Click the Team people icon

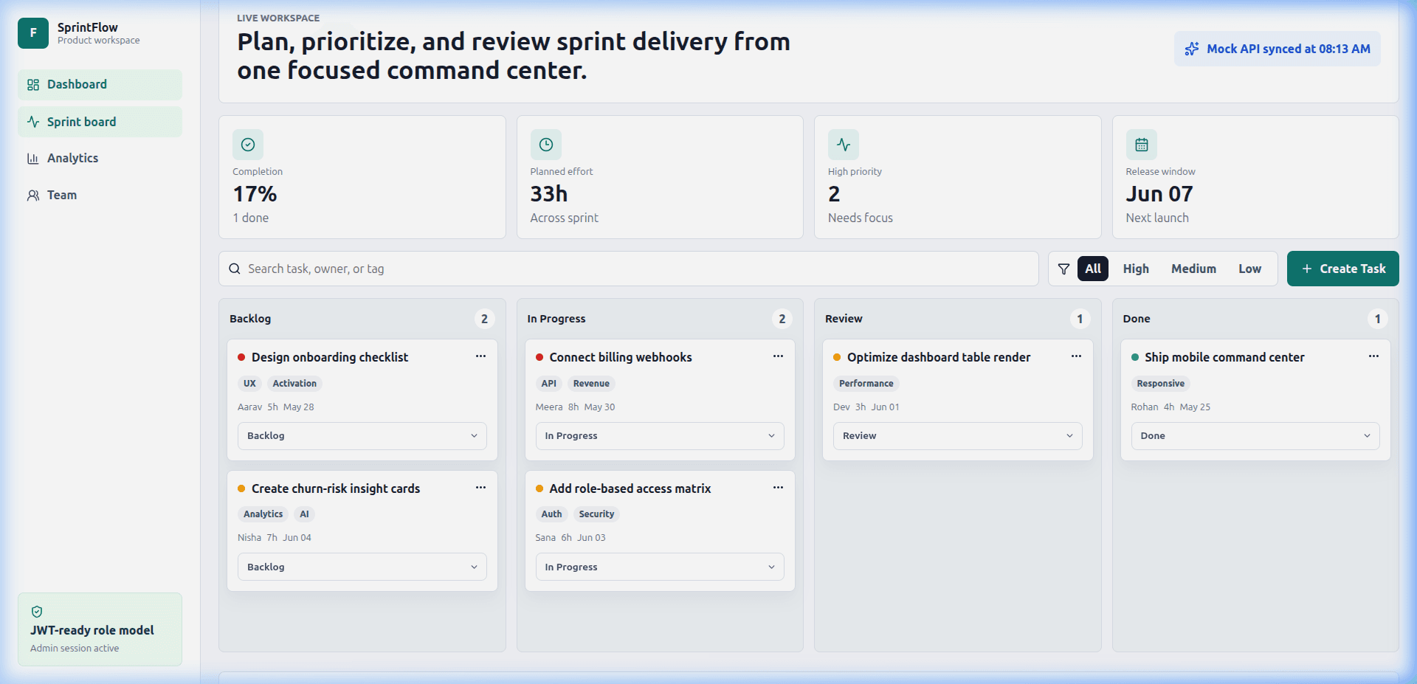33,195
